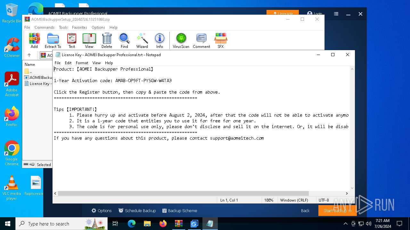Click the Comment icon in WinRAR toolbar
This screenshot has width=410, height=230.
pyautogui.click(x=201, y=41)
